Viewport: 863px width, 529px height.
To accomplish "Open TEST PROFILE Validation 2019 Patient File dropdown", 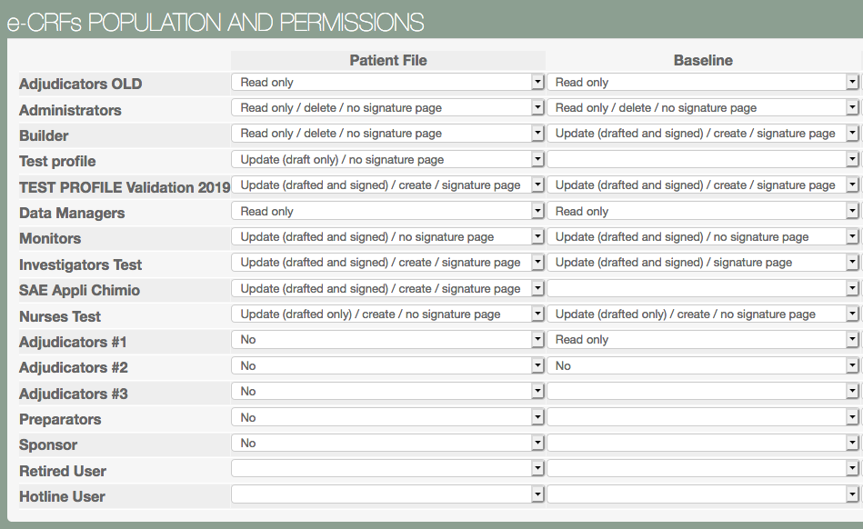I will tap(387, 185).
